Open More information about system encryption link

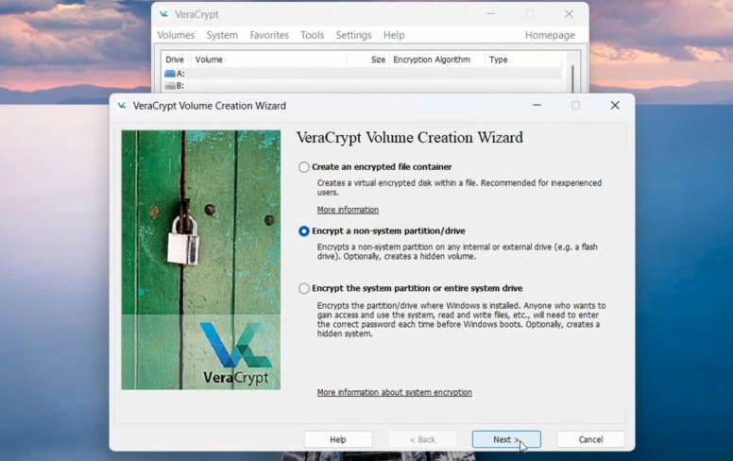[x=395, y=392]
